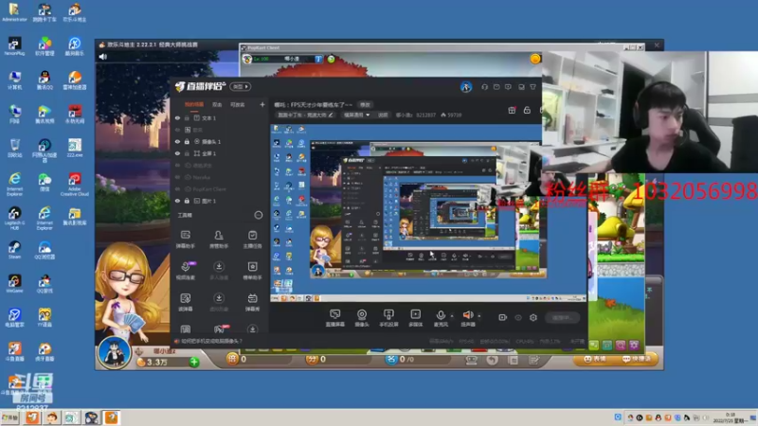Click the mode switch pill beside logo
The image size is (758, 426).
(x=241, y=86)
